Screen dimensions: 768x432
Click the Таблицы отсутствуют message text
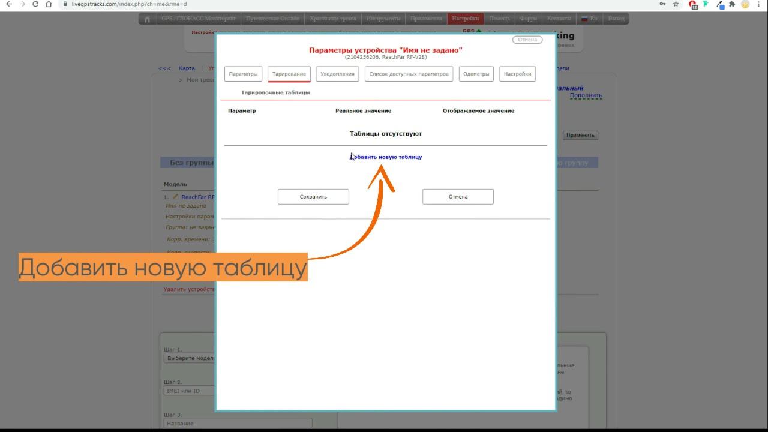[386, 133]
